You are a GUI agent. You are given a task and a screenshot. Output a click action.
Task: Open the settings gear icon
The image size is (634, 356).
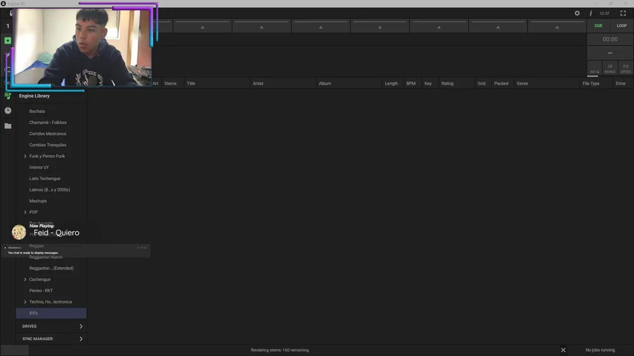(x=577, y=13)
